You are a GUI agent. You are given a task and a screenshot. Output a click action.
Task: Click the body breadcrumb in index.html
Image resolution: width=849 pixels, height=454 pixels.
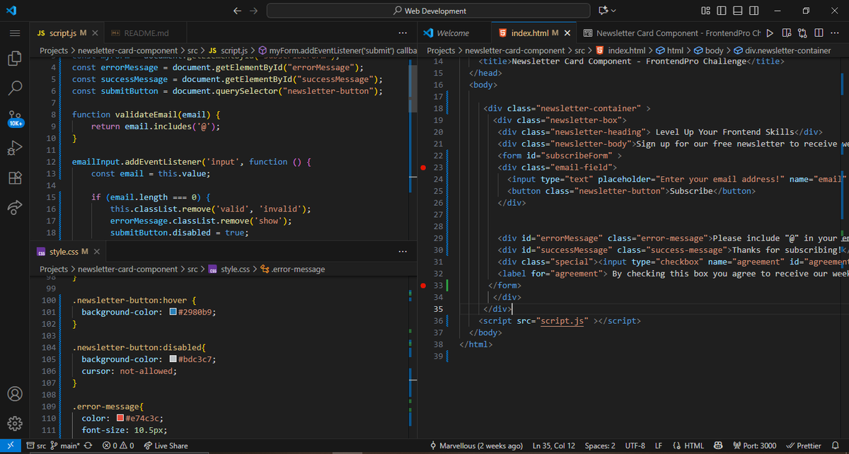708,50
